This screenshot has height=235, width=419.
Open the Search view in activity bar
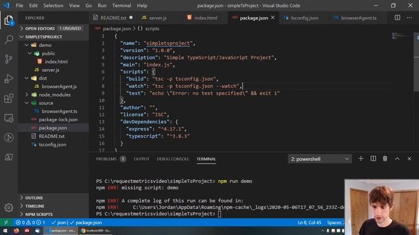point(9,39)
